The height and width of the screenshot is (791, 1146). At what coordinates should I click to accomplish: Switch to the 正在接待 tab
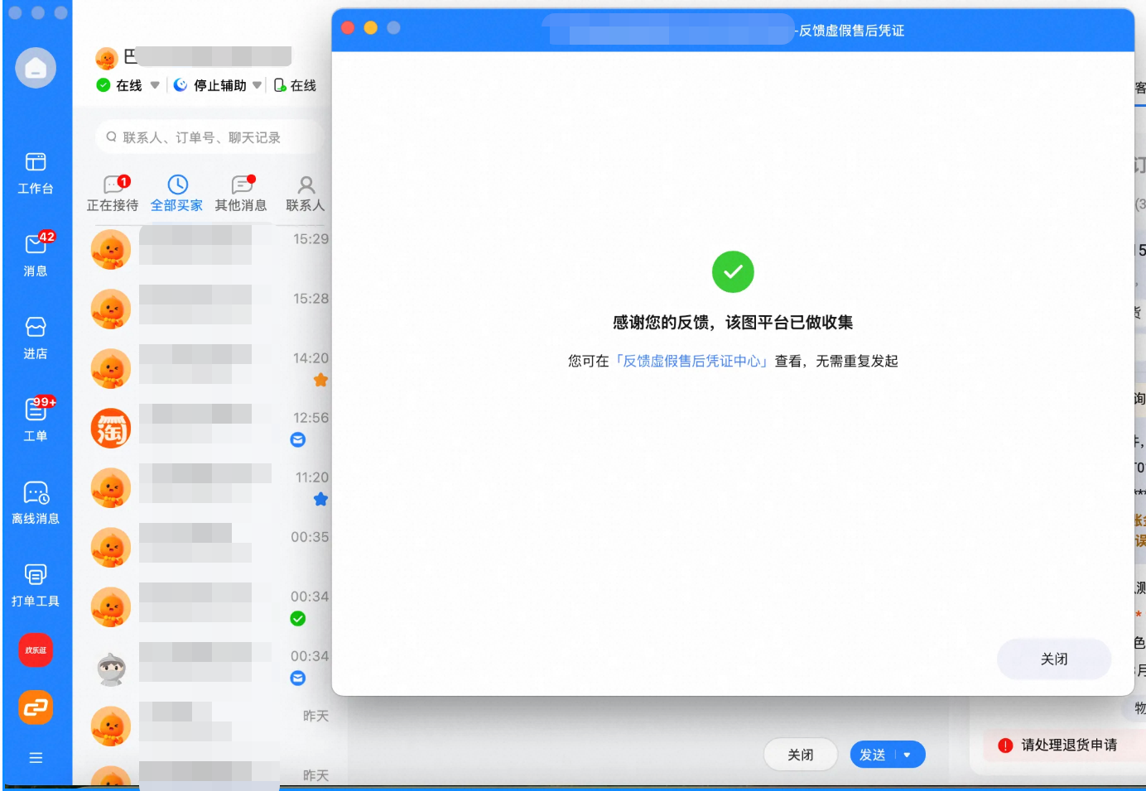[x=113, y=194]
